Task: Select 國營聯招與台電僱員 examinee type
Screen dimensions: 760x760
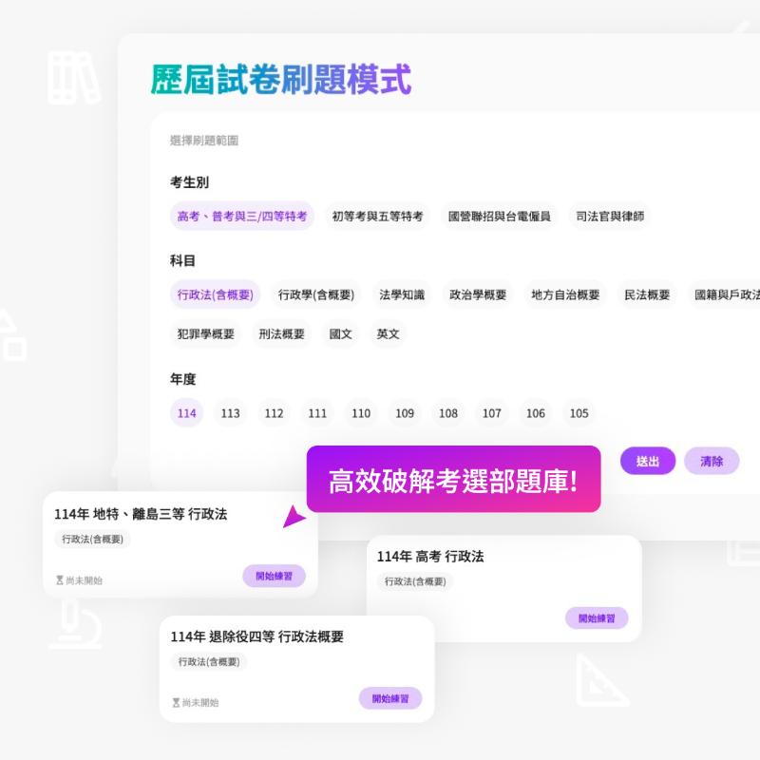Action: (499, 217)
